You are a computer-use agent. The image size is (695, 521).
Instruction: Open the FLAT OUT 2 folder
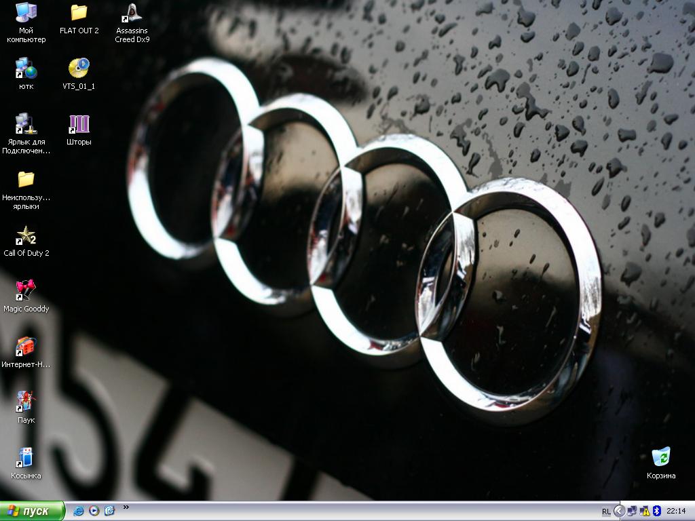click(x=79, y=13)
